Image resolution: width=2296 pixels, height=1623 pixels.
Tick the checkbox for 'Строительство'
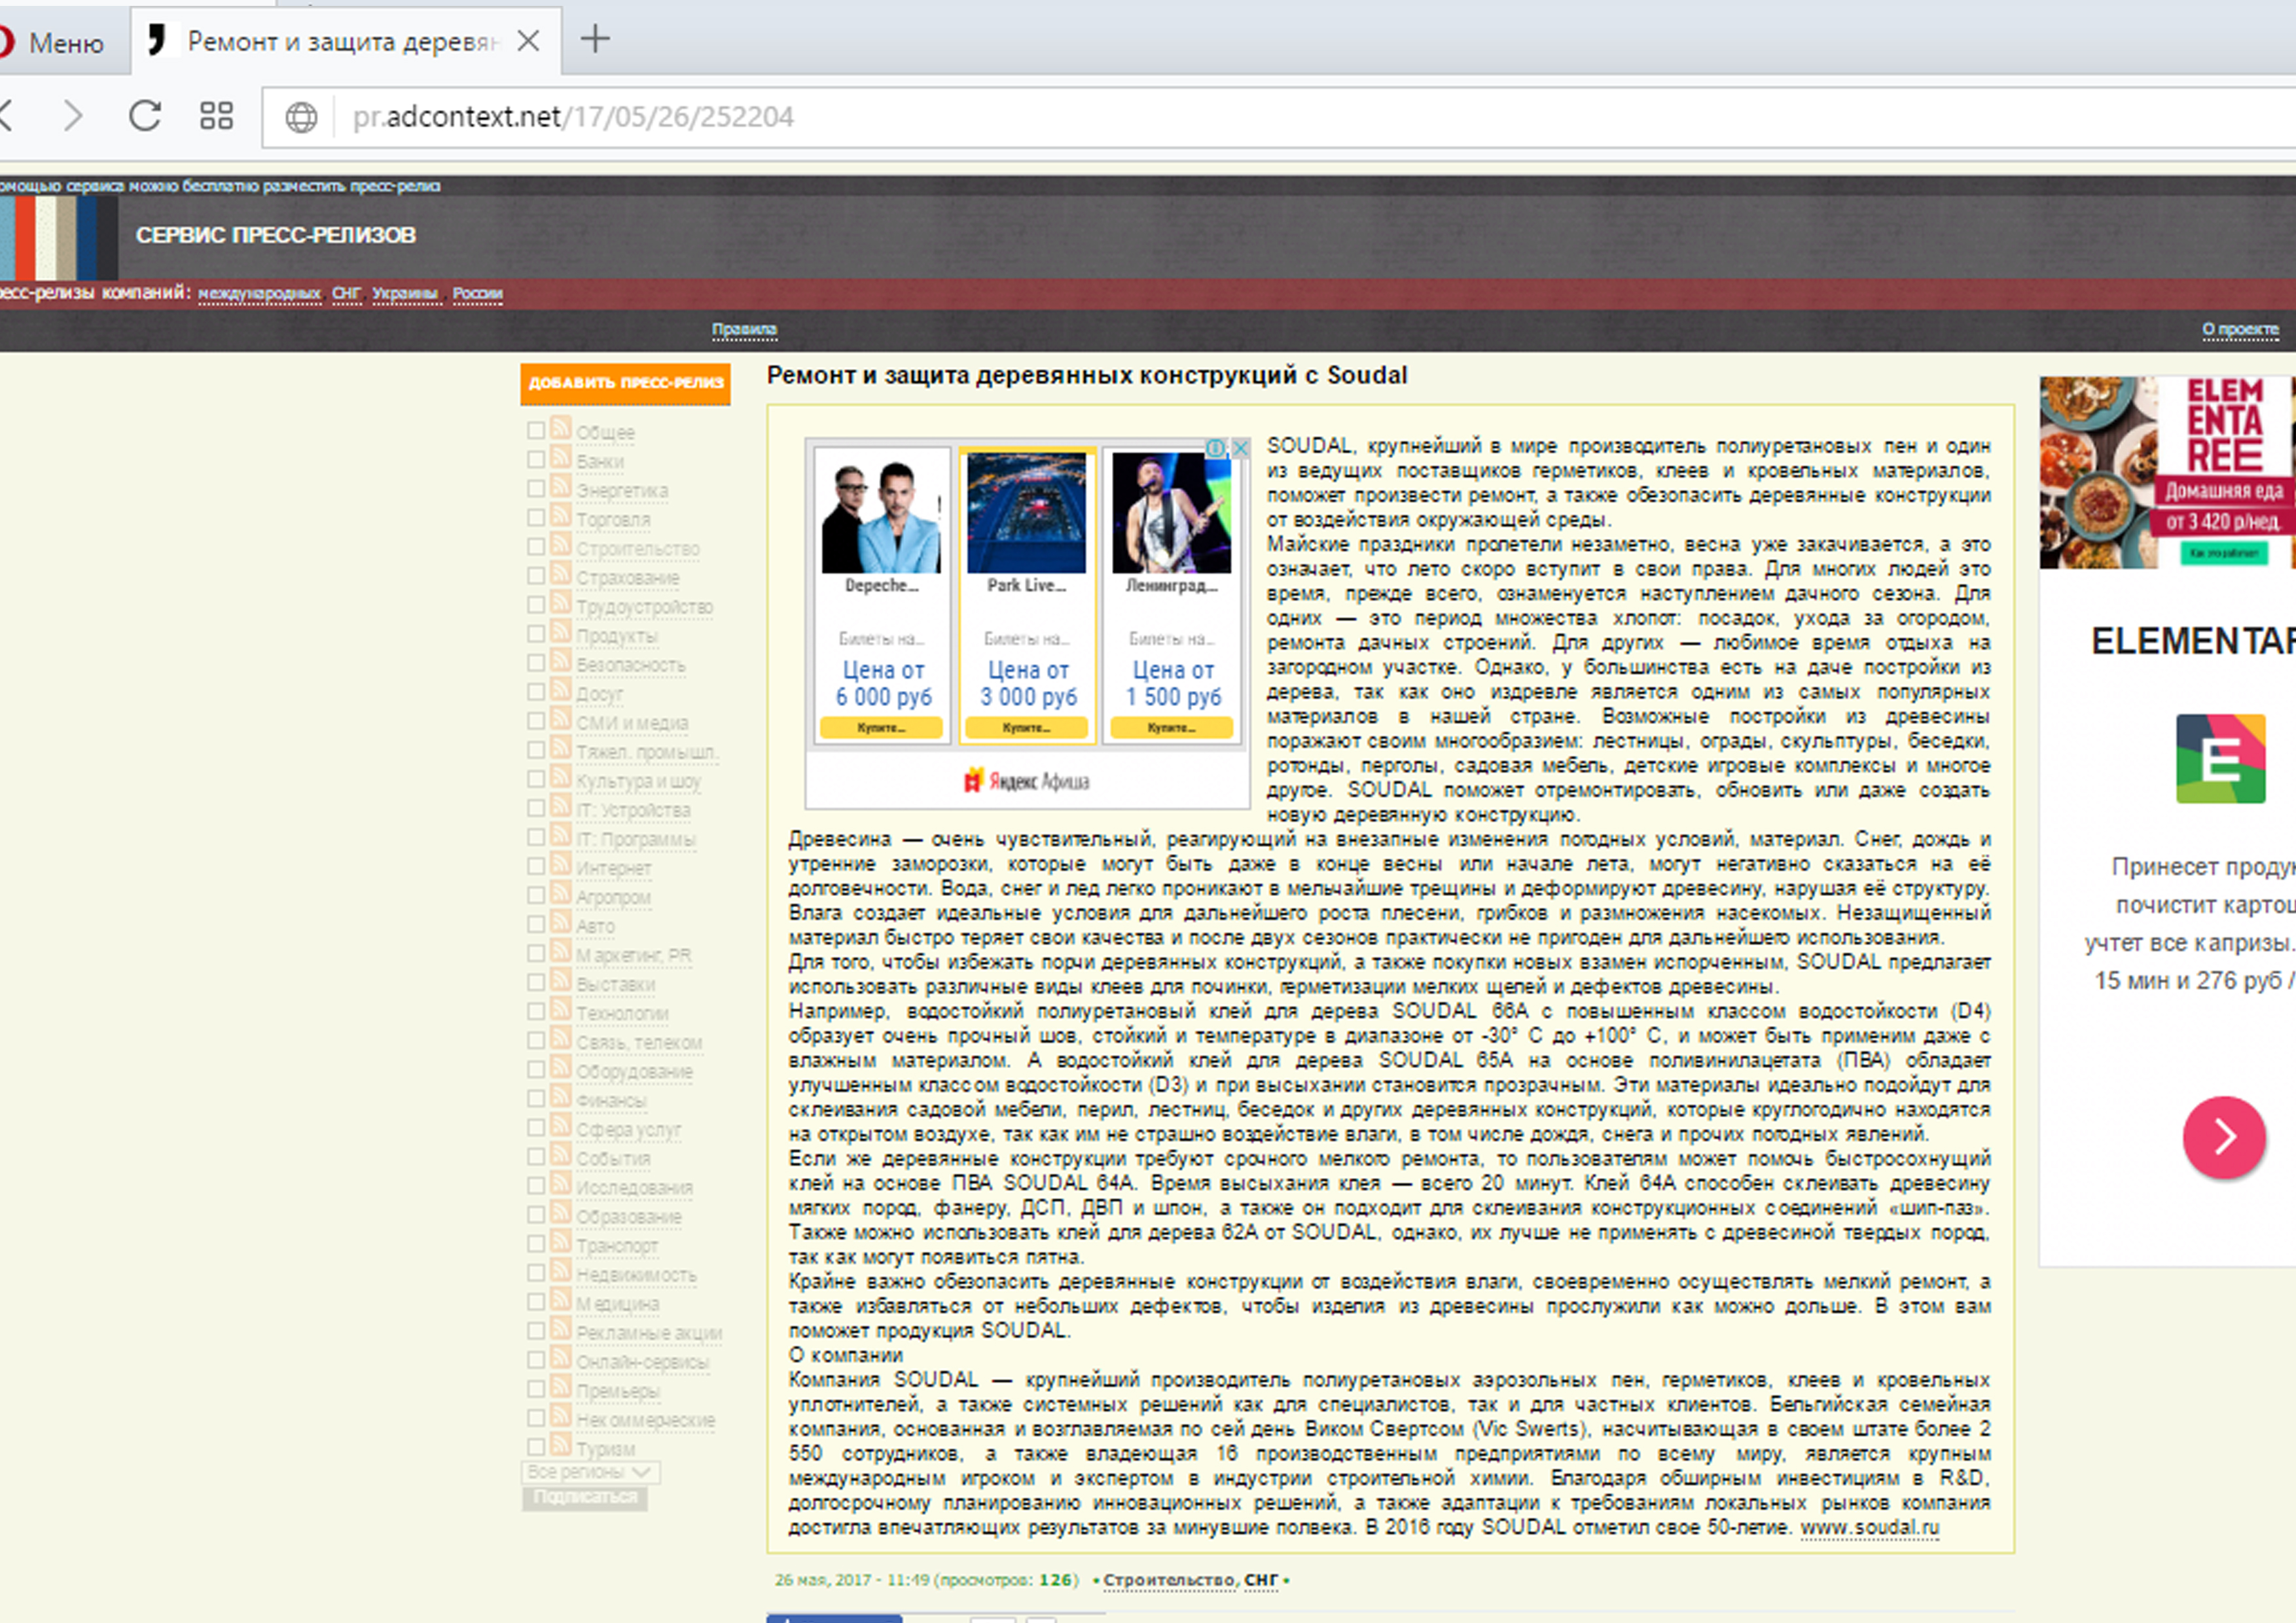click(x=536, y=546)
